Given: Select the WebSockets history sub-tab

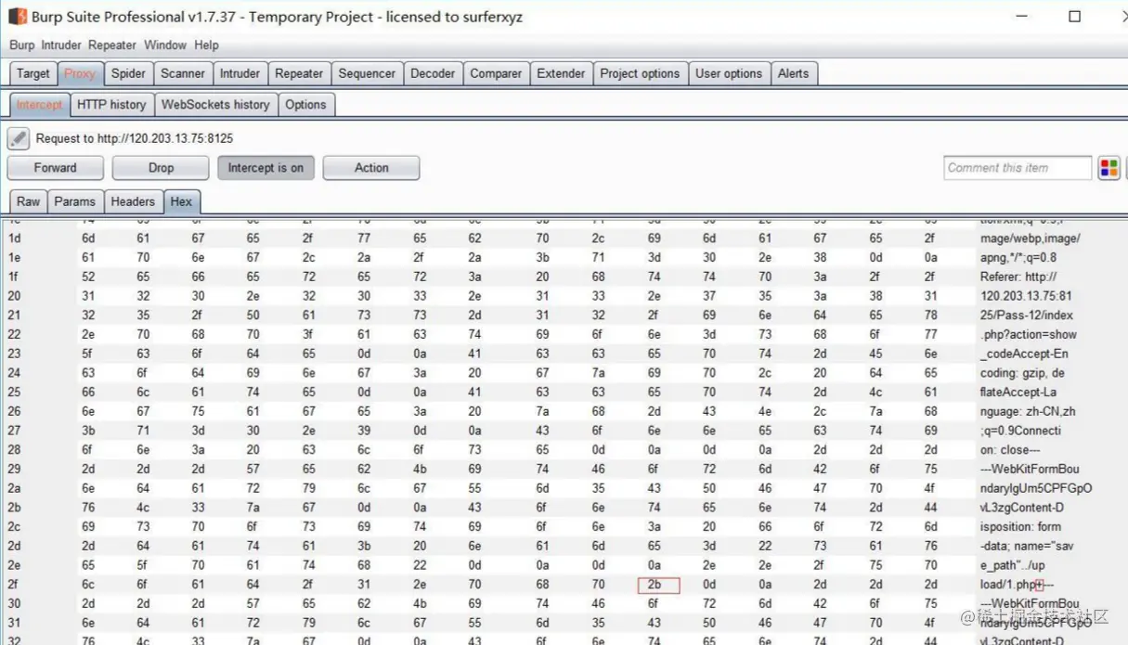Looking at the screenshot, I should (x=215, y=105).
